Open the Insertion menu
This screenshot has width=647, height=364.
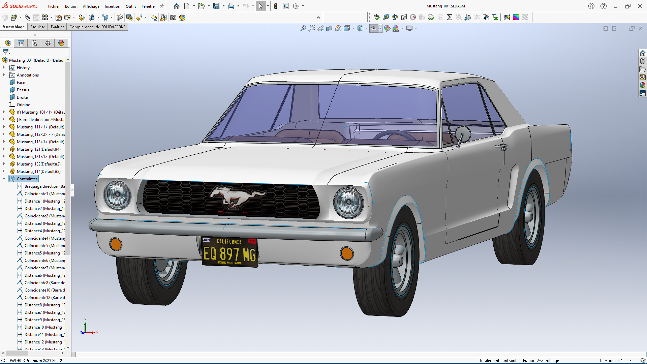click(x=112, y=6)
